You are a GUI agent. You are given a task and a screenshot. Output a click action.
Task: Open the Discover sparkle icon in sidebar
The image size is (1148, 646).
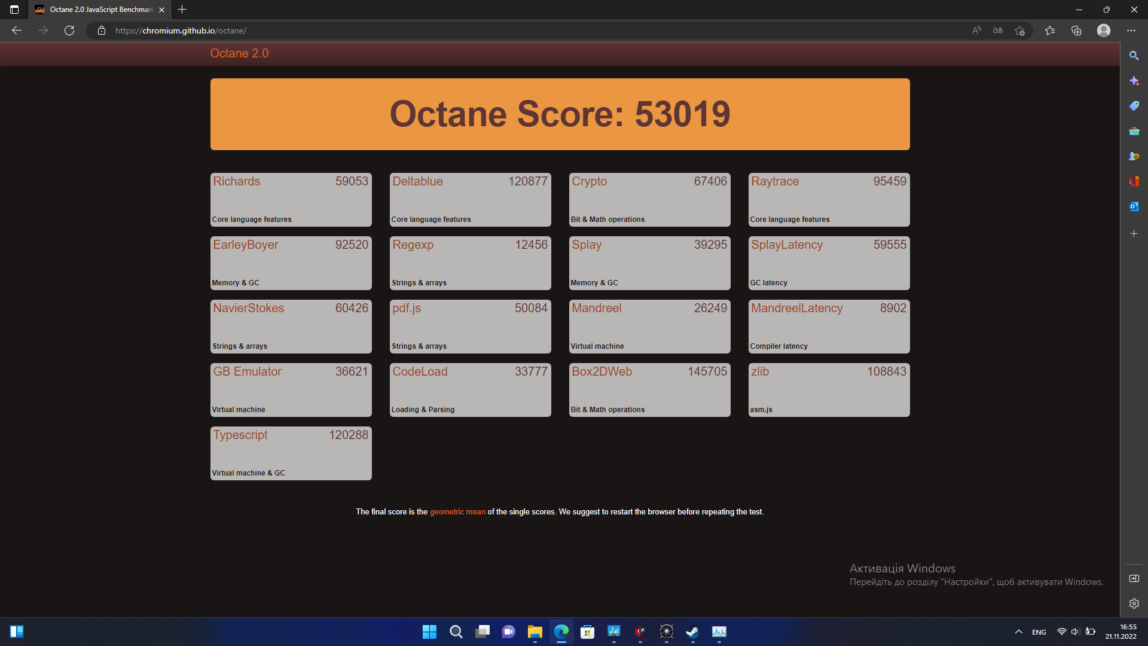tap(1134, 81)
